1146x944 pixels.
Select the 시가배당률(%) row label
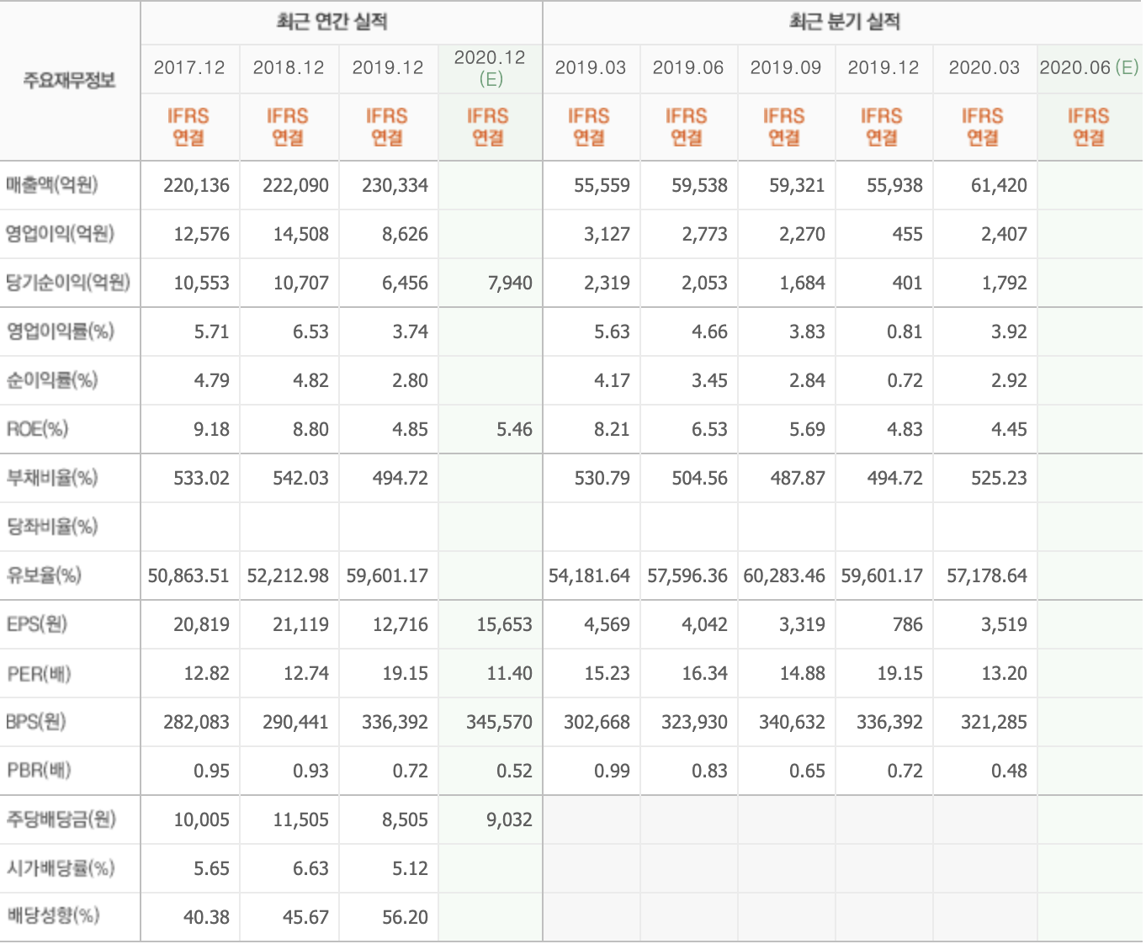pos(61,868)
